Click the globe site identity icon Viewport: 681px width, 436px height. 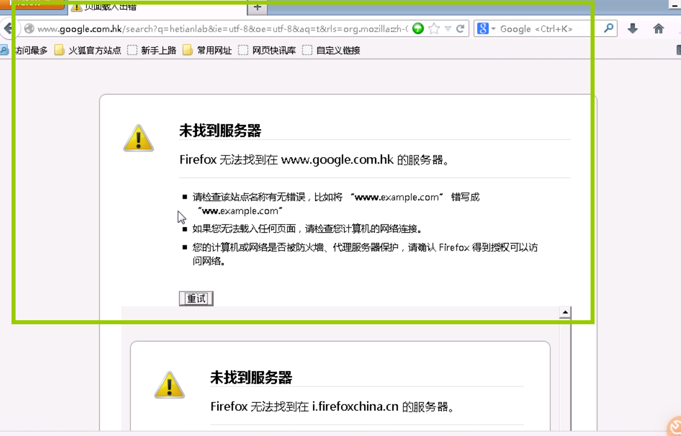tap(29, 29)
